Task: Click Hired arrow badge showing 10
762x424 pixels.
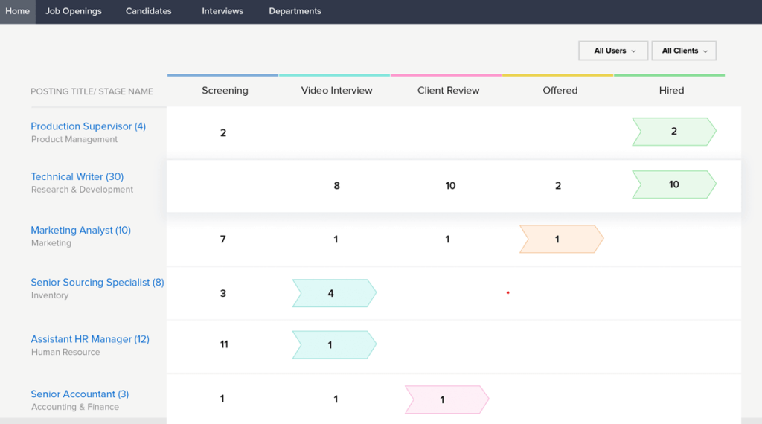Action: tap(674, 184)
